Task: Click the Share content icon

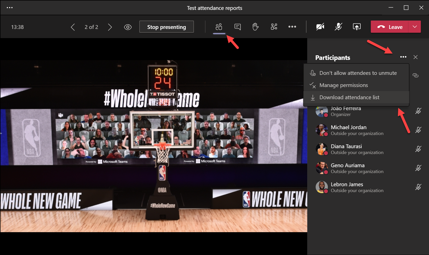Action: tap(357, 27)
